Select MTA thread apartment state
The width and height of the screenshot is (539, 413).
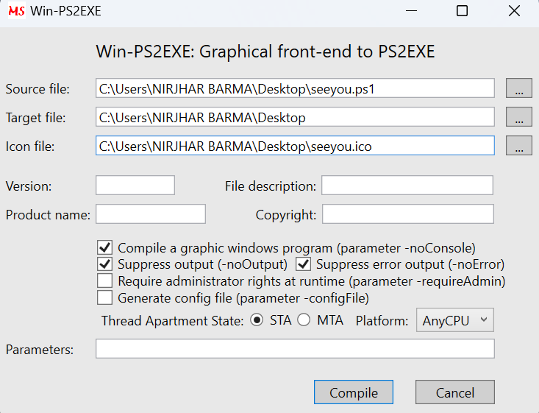[x=304, y=320]
